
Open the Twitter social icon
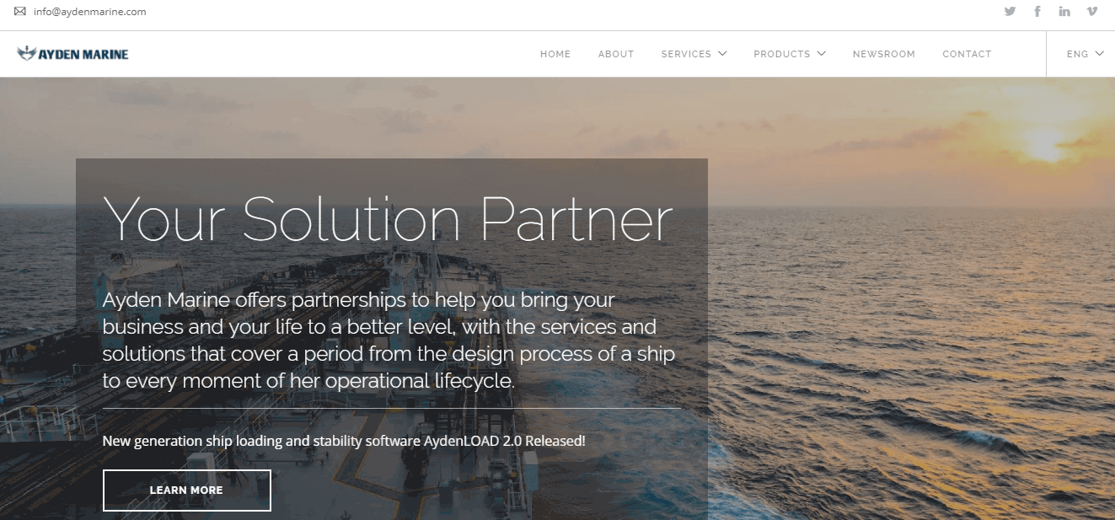[1010, 12]
